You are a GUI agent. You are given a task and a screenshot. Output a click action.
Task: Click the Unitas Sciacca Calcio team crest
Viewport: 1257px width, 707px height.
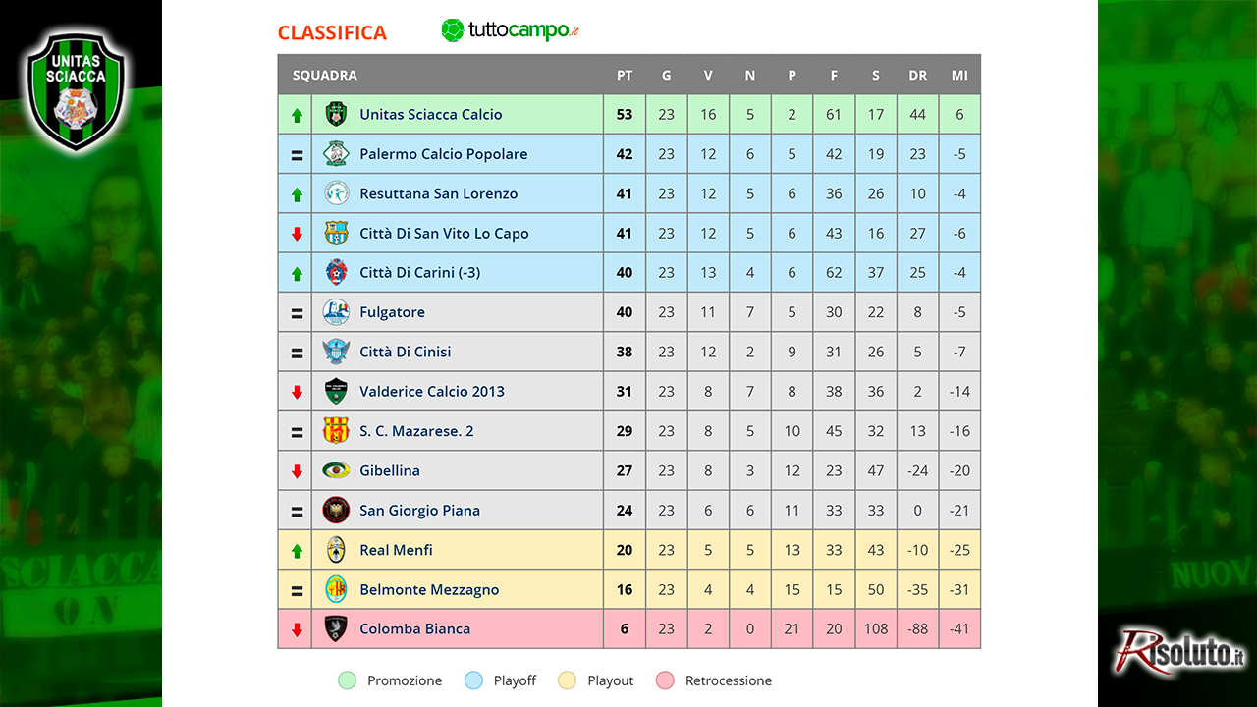336,114
